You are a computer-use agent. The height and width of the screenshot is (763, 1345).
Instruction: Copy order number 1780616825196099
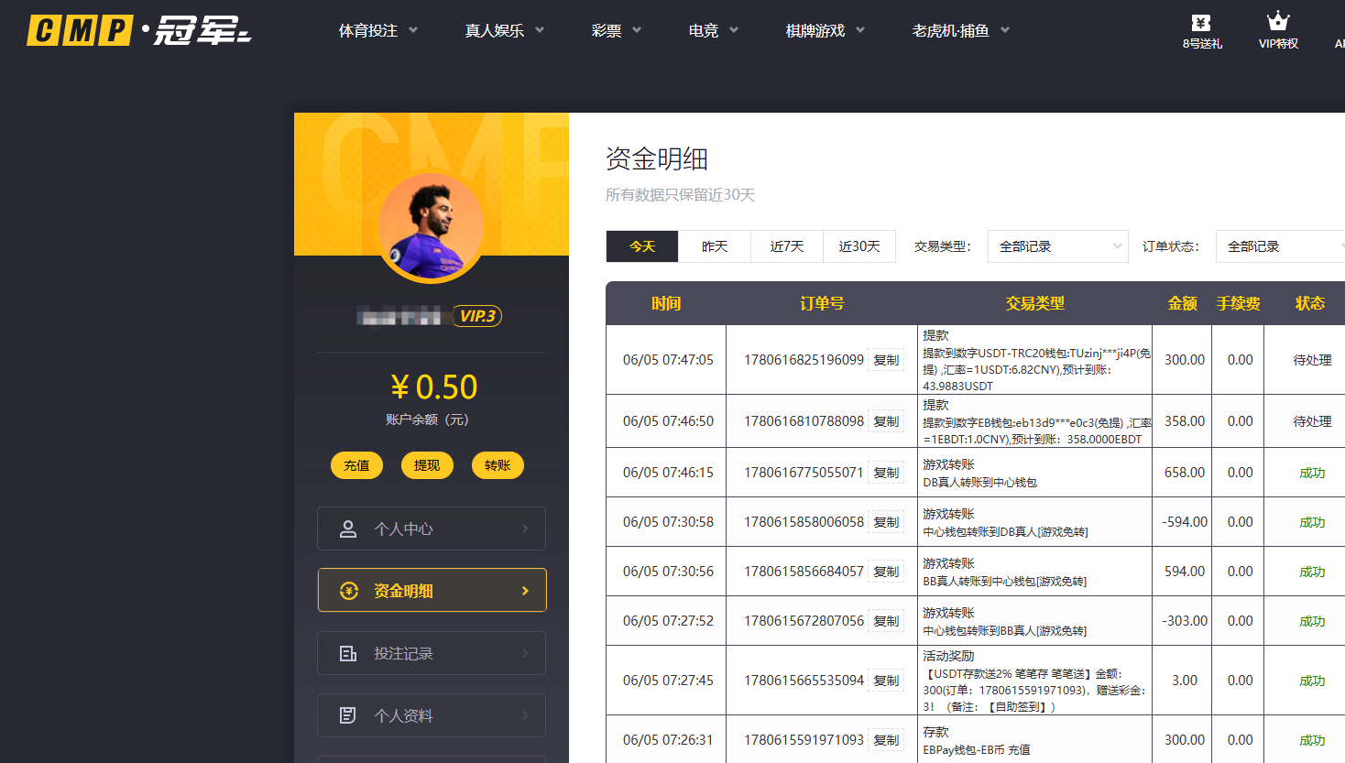coord(886,360)
